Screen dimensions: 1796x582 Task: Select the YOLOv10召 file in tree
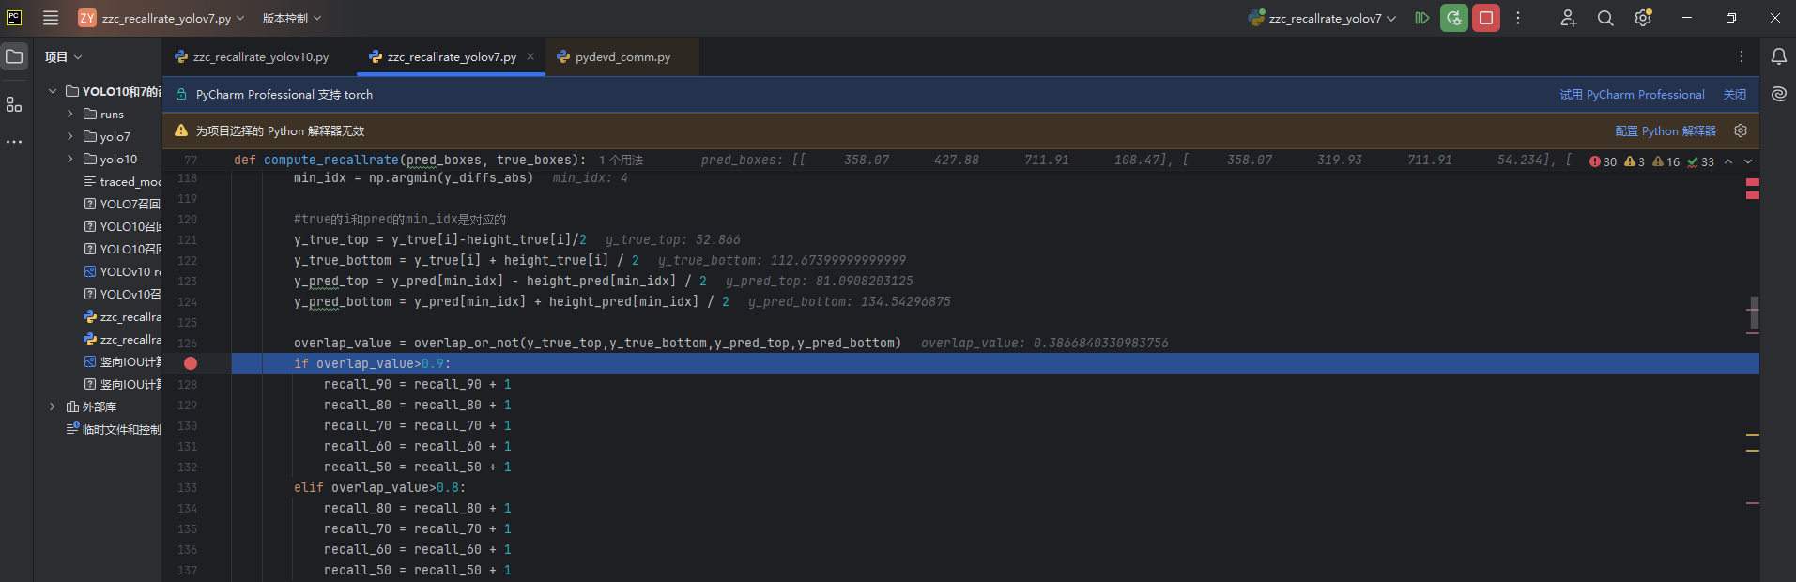122,294
